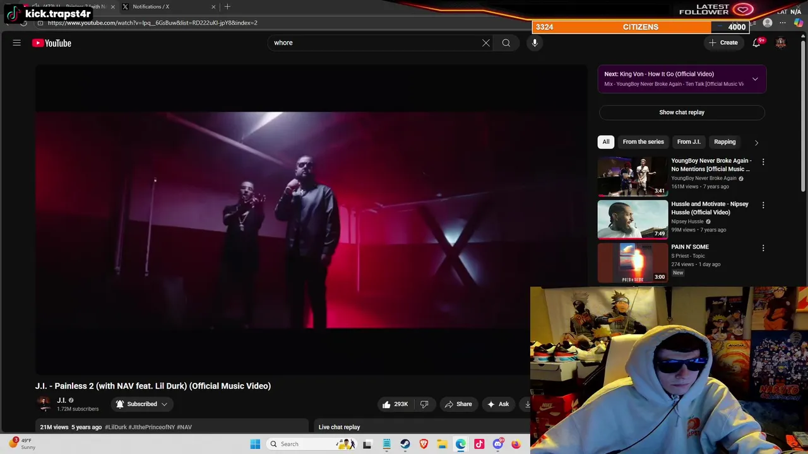
Task: Open No Mentions video thumbnail
Action: point(633,177)
